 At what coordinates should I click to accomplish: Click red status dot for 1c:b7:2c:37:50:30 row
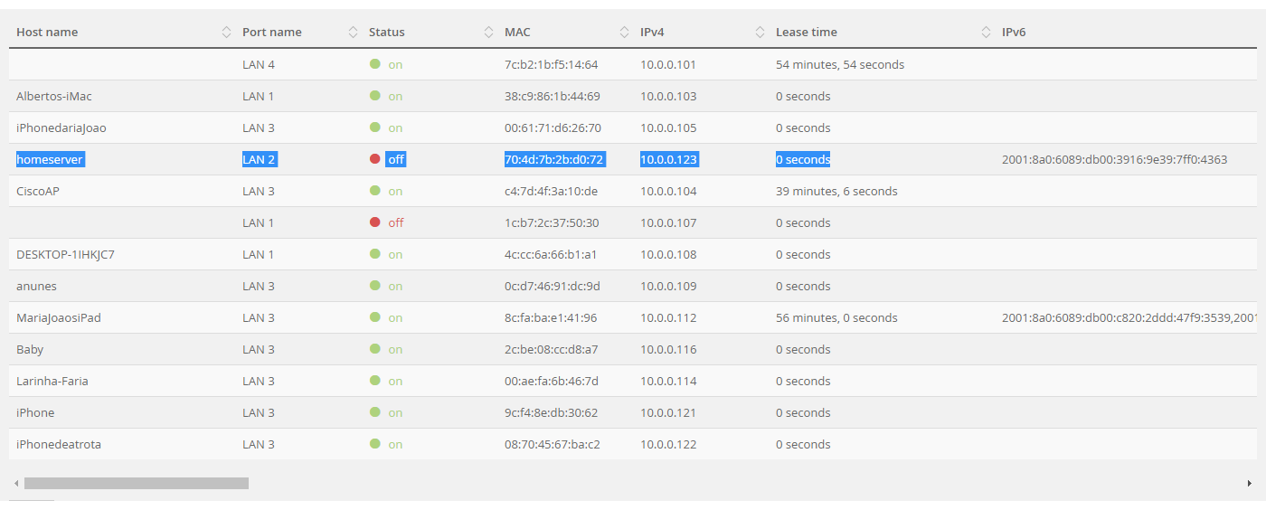[374, 222]
